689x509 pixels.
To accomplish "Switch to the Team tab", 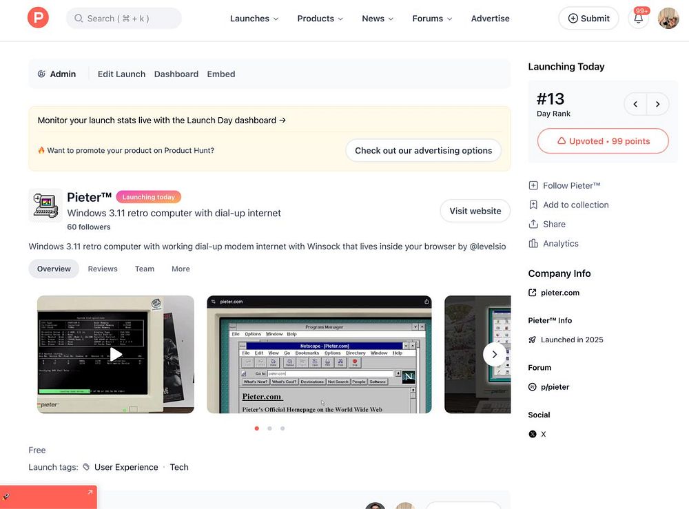I will coord(145,269).
